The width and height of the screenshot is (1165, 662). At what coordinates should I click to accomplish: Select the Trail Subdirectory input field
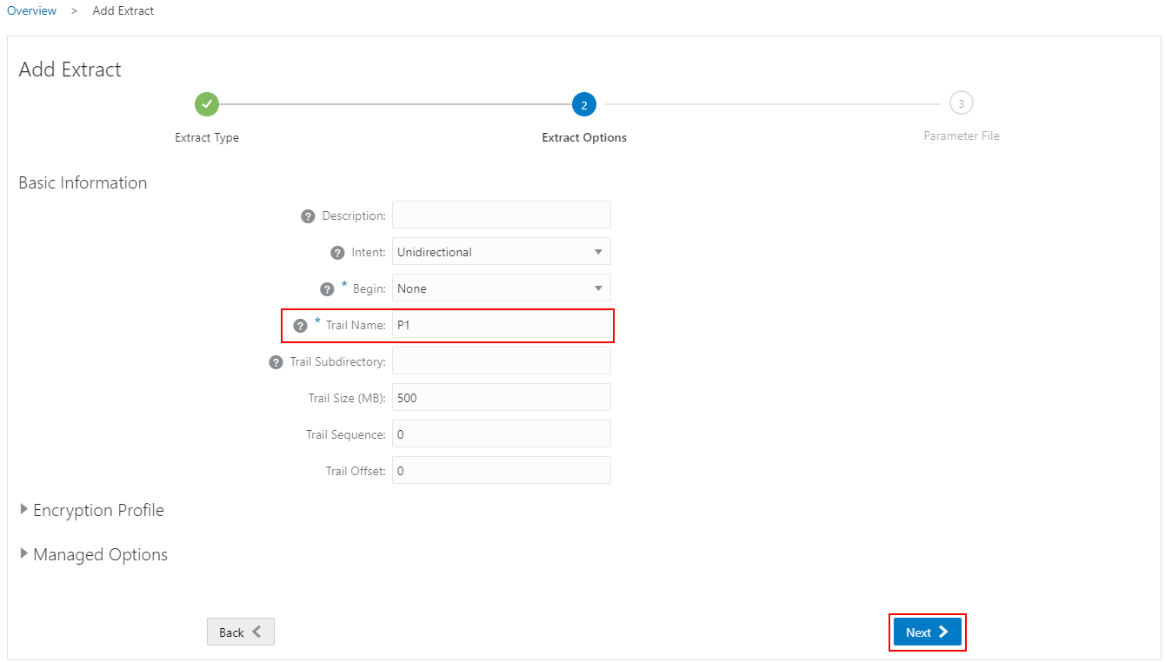click(502, 361)
